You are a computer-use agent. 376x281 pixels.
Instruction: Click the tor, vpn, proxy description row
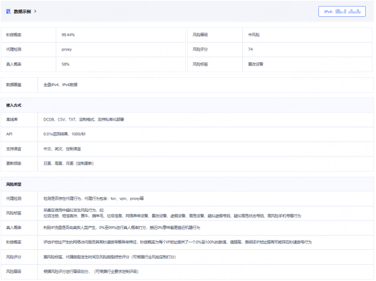pos(206,199)
